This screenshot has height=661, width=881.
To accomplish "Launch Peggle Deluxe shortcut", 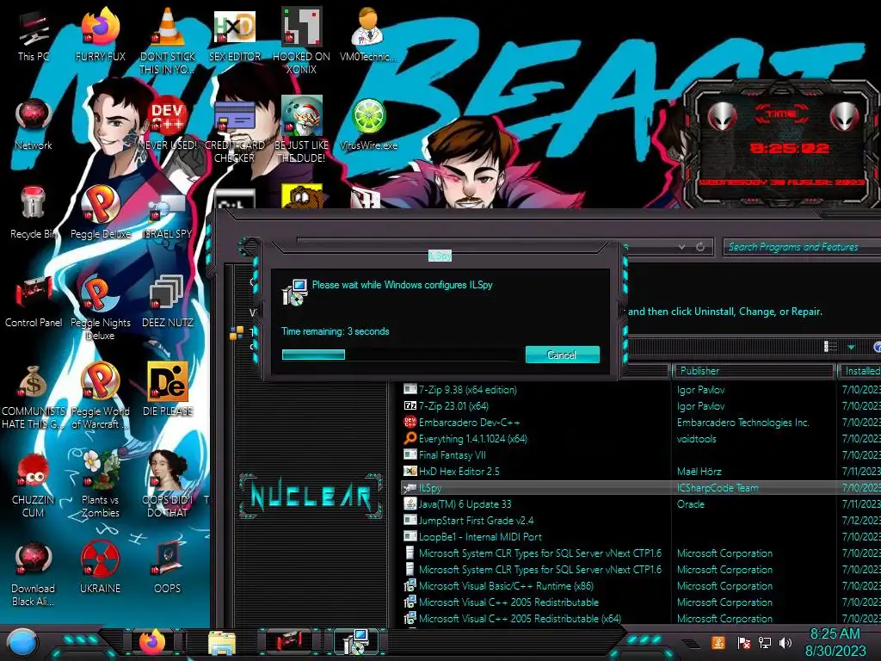I will pos(100,213).
